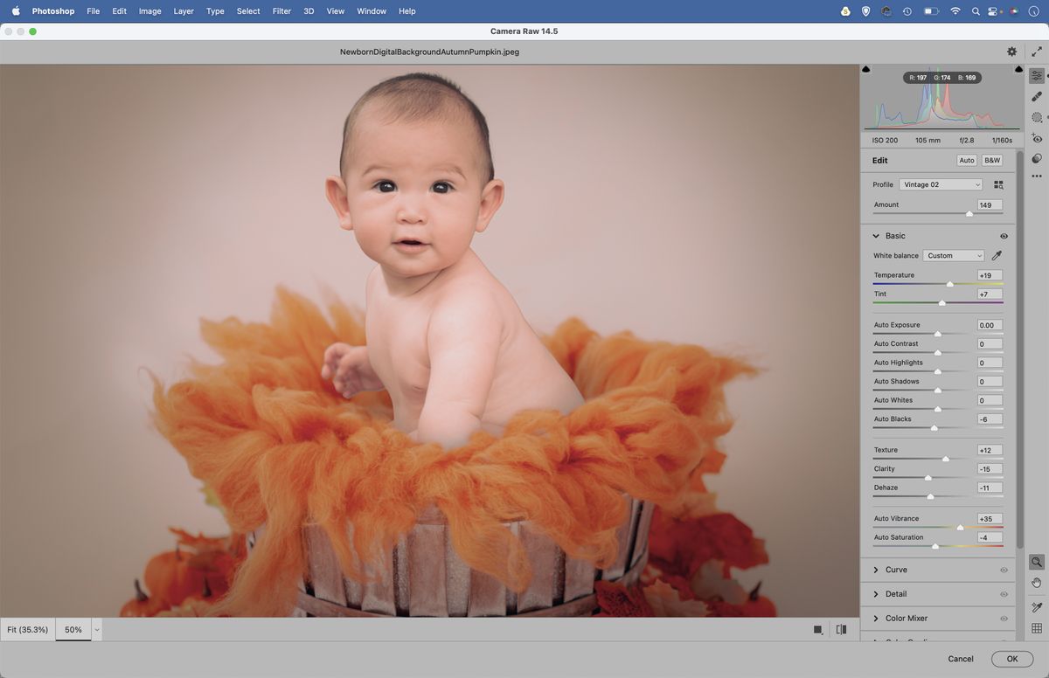Toggle Color Mixer panel visibility eye
This screenshot has height=678, width=1049.
1004,619
